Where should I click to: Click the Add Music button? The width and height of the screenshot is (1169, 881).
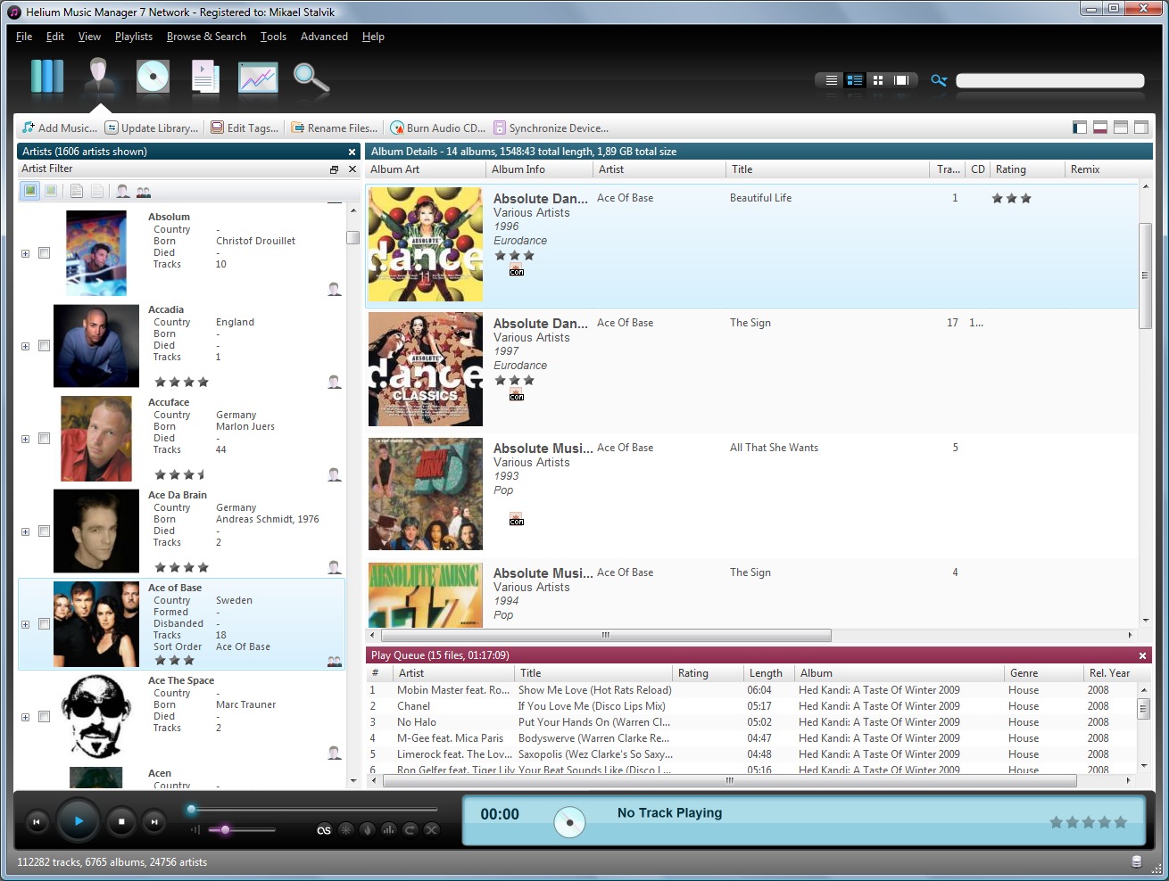tap(60, 128)
